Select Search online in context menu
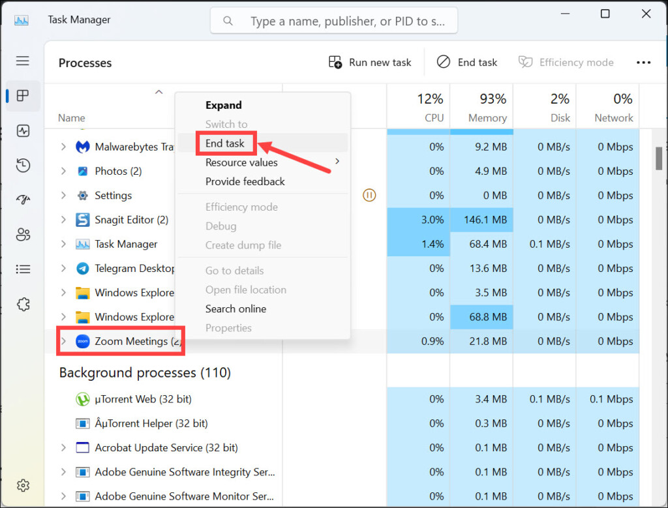This screenshot has height=508, width=668. click(235, 308)
